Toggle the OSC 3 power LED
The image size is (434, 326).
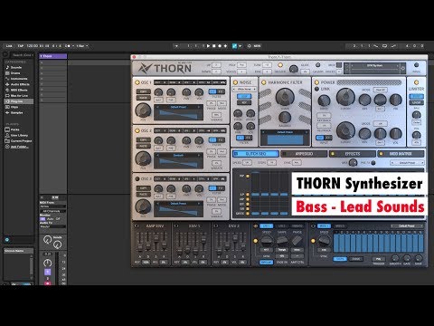[137, 178]
